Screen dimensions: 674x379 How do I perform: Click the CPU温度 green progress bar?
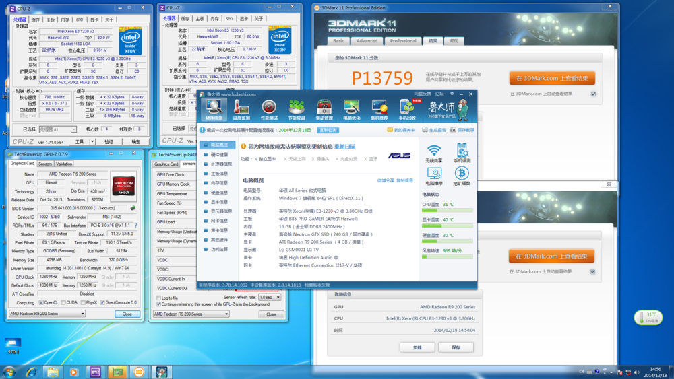[447, 210]
